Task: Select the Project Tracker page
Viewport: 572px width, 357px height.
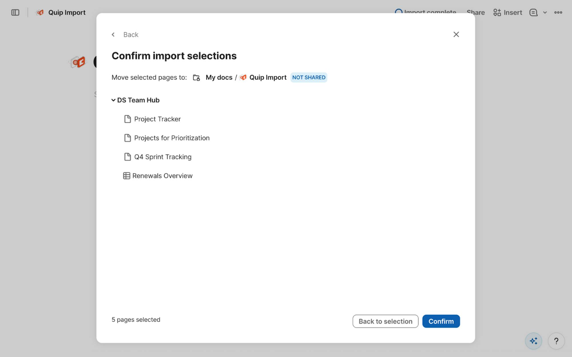Action: (157, 119)
